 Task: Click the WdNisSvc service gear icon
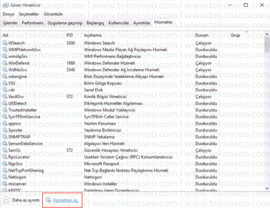[5, 70]
